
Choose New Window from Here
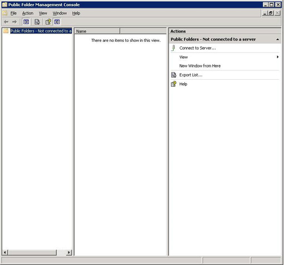tap(200, 66)
